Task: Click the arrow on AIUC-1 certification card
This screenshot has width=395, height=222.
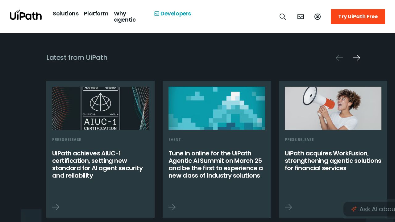Action: click(56, 207)
